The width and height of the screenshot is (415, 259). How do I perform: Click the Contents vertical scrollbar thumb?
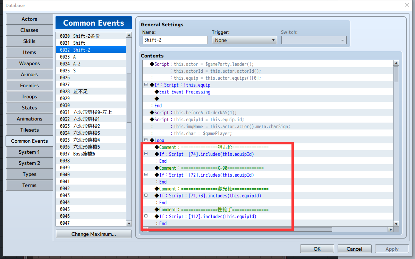pyautogui.click(x=396, y=74)
